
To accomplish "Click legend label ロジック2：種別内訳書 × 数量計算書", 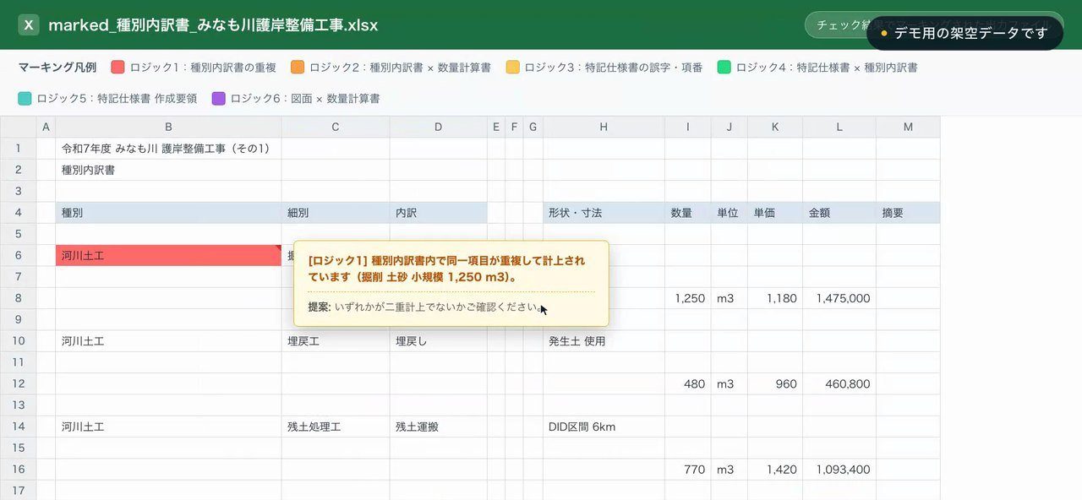I will (x=400, y=68).
